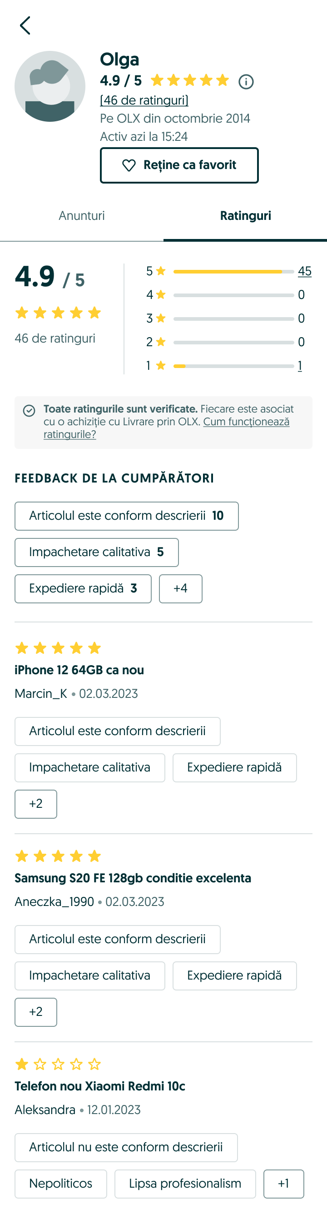The image size is (327, 1214).
Task: Open the rating info icon
Action: pyautogui.click(x=246, y=82)
